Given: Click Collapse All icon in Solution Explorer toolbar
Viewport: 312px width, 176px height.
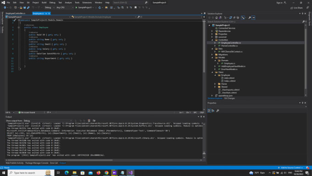Looking at the screenshot, I should (234, 18).
